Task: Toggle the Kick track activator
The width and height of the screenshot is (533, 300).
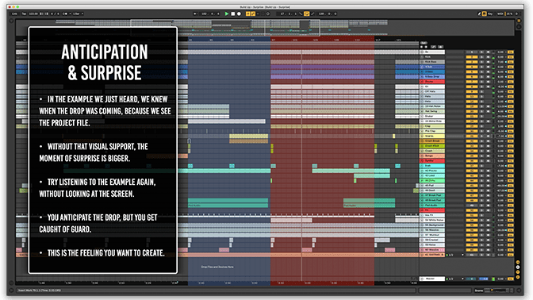Action: pyautogui.click(x=471, y=57)
